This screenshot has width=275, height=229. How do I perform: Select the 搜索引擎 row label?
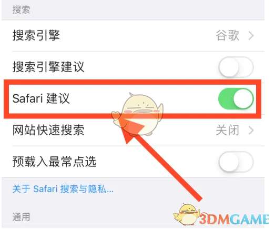click(x=36, y=35)
